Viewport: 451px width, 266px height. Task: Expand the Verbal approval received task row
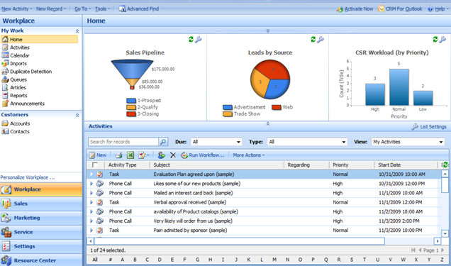tap(91, 202)
